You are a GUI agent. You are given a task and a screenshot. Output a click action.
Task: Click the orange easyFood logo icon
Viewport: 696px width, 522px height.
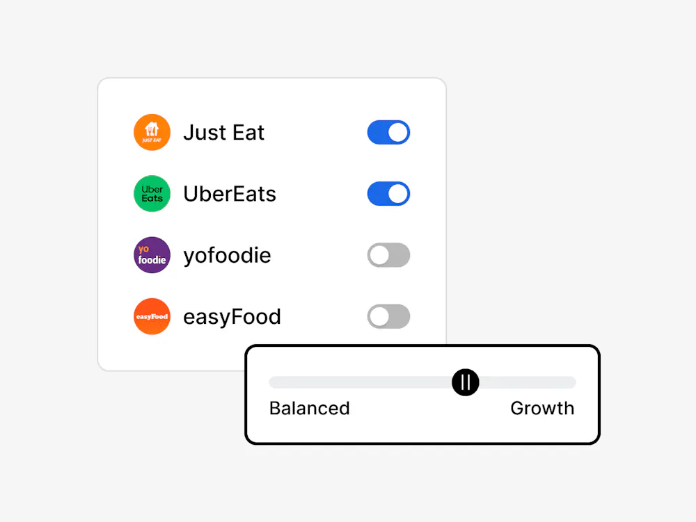coord(152,317)
